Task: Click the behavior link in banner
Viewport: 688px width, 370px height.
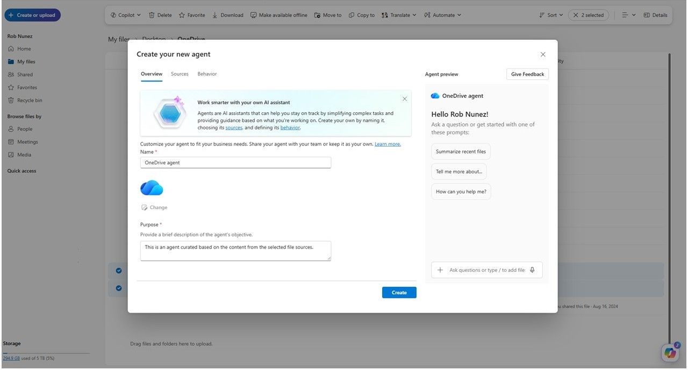Action: click(x=290, y=128)
